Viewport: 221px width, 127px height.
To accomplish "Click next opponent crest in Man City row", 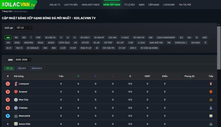I will pos(211,100).
